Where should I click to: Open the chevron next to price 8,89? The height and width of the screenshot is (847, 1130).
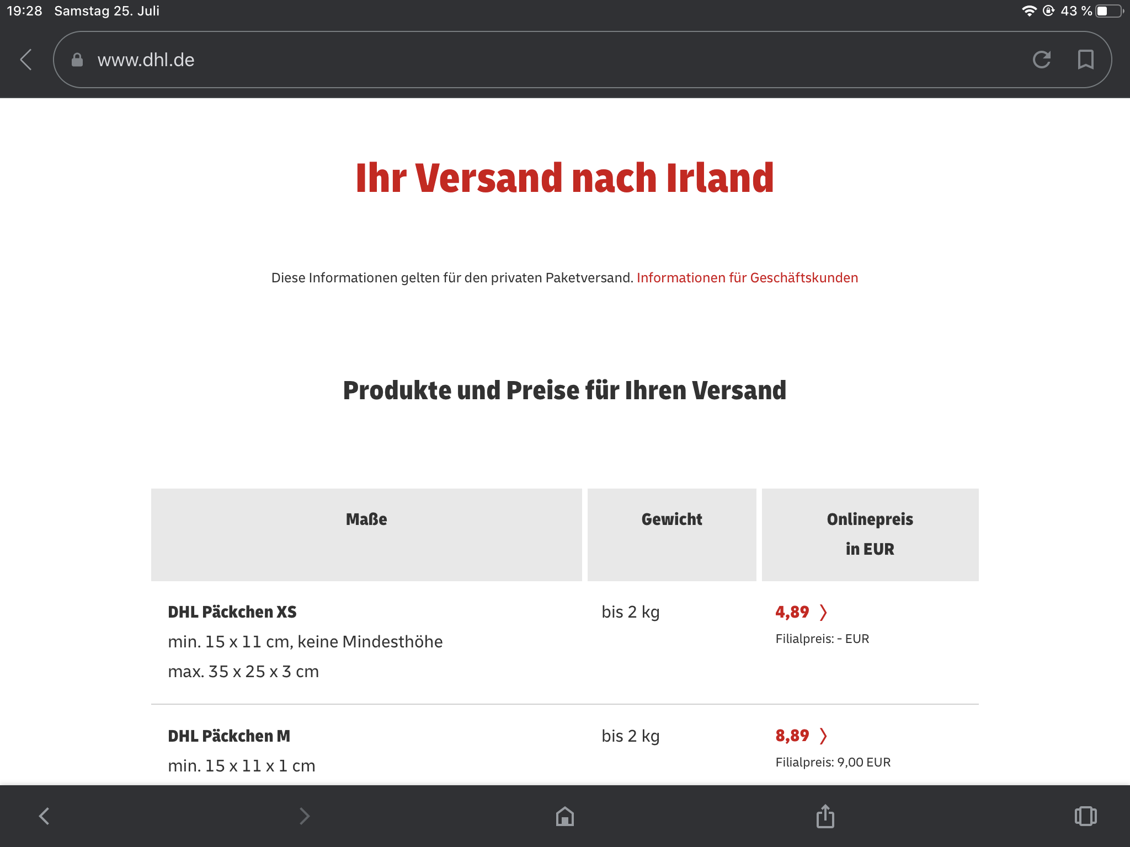pyautogui.click(x=823, y=736)
